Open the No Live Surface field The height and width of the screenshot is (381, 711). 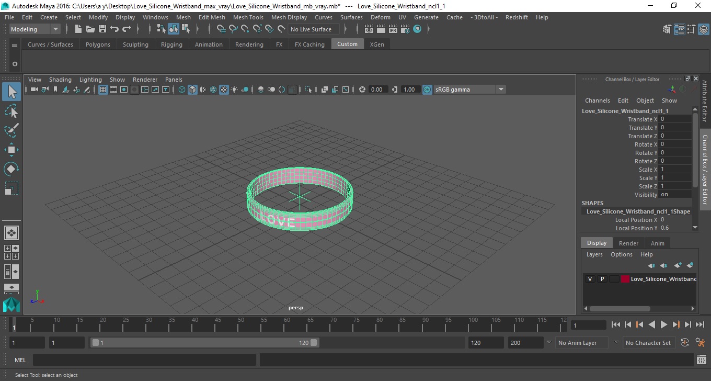coord(314,29)
